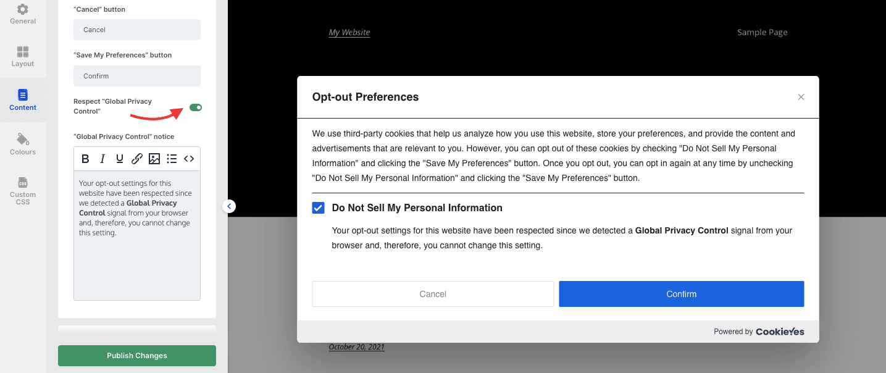886x373 pixels.
Task: Click Cancel in the opt-out dialog
Action: click(433, 294)
